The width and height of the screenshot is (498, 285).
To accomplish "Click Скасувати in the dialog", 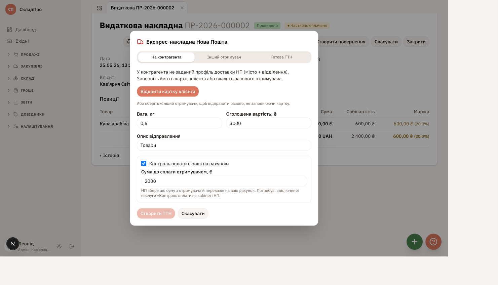I will [x=193, y=213].
